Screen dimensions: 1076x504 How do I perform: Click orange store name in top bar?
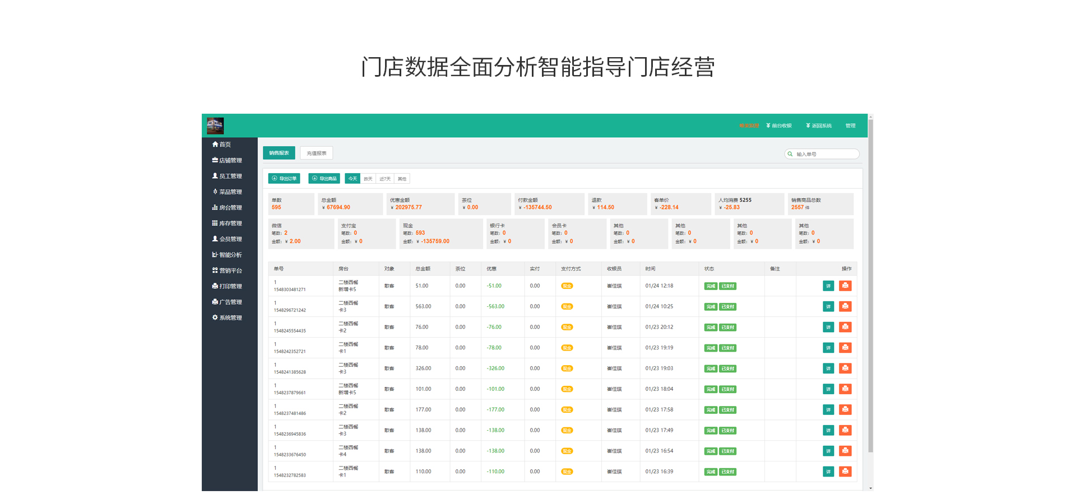point(749,125)
